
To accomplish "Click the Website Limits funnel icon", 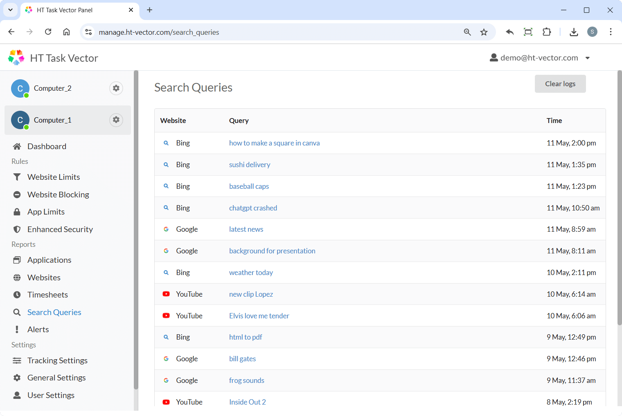I will 17,177.
